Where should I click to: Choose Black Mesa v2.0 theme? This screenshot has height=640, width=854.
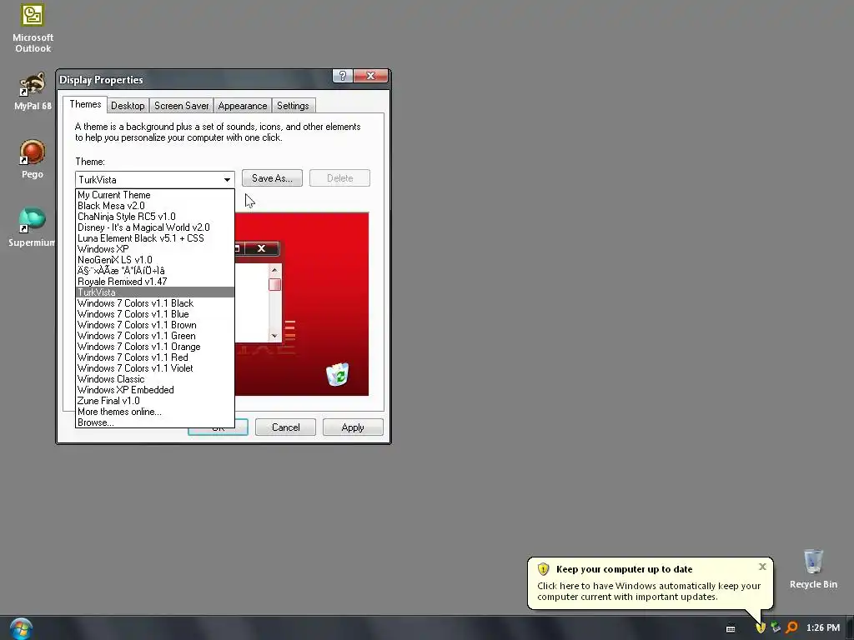[154, 206]
